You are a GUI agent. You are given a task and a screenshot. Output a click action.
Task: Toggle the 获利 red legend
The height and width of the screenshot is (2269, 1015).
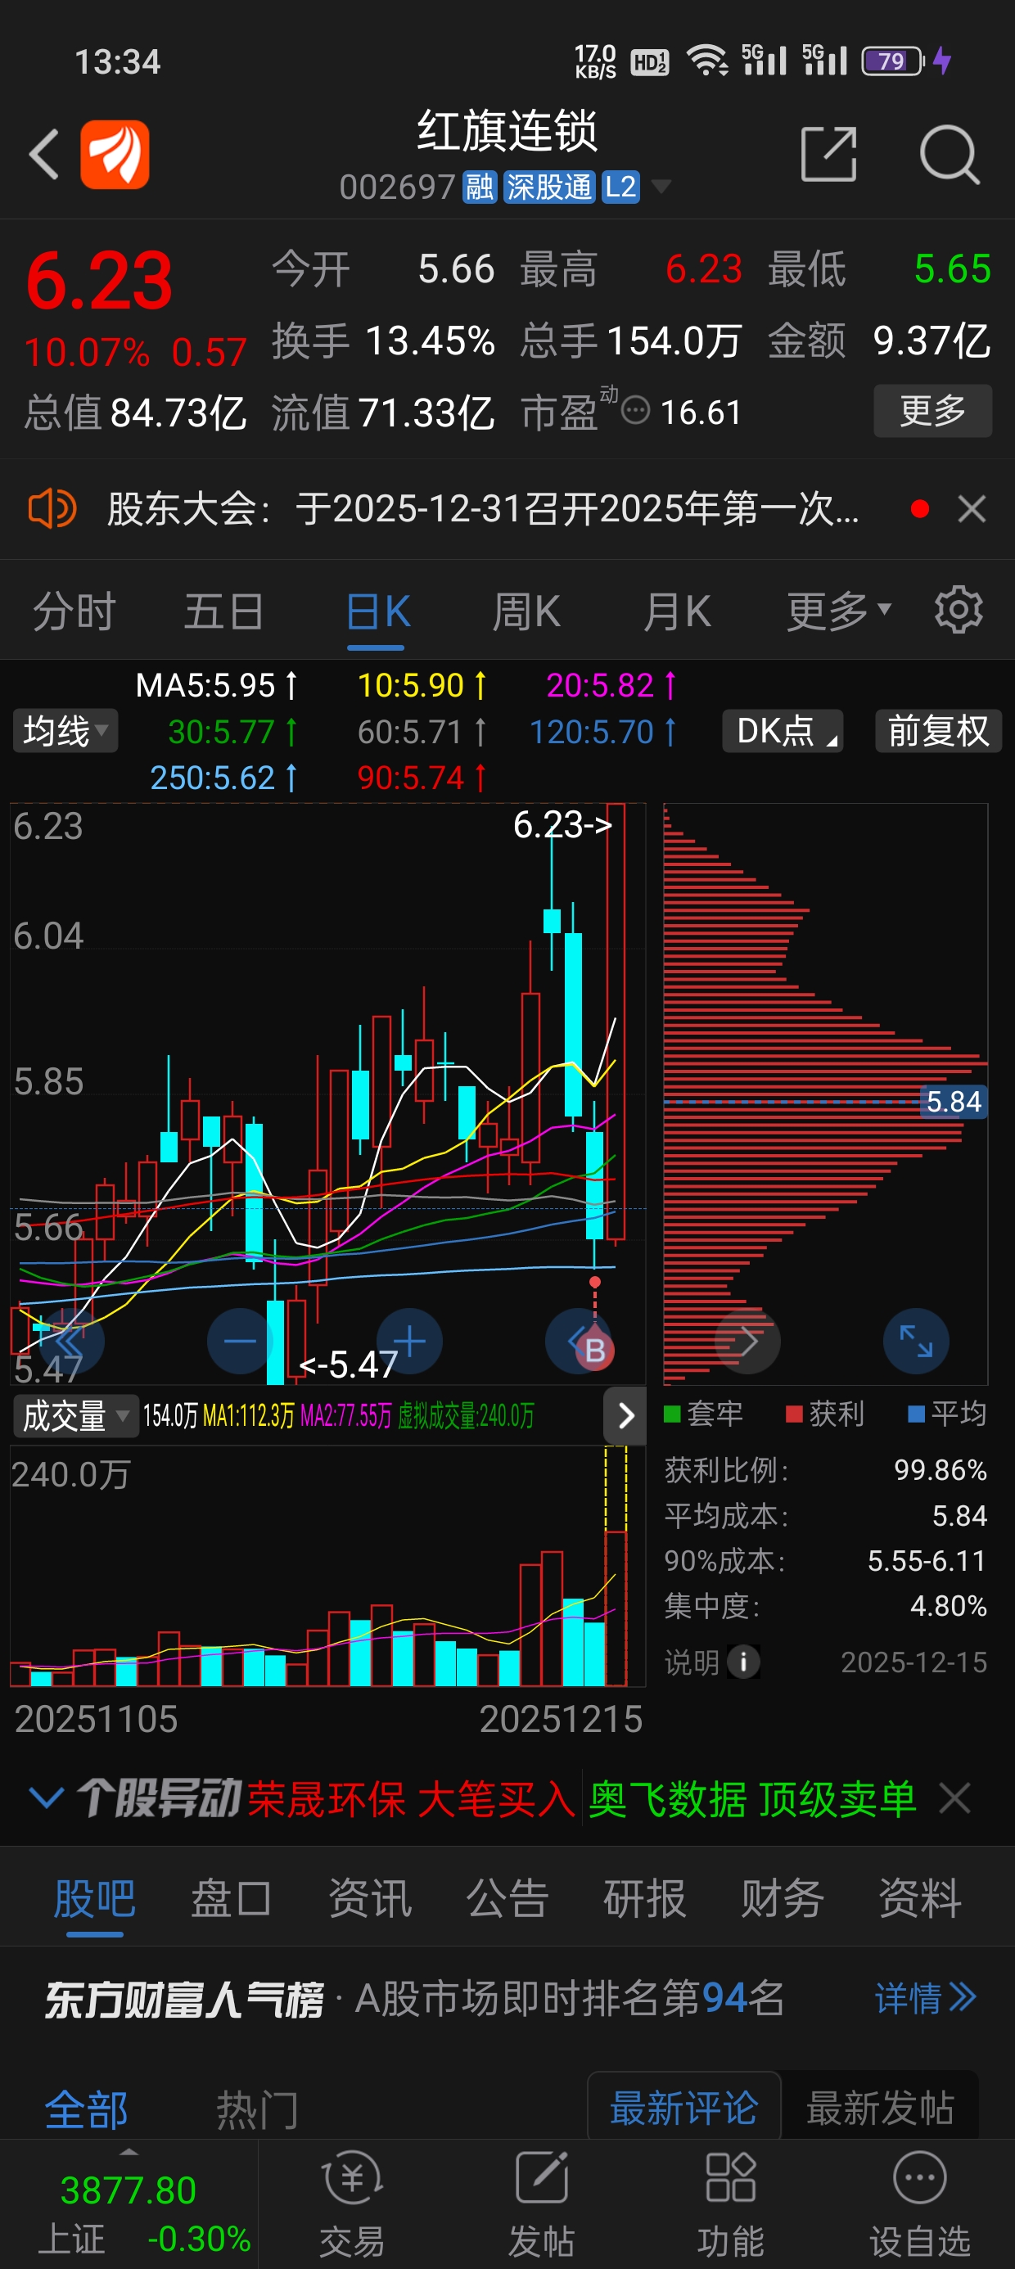(x=826, y=1414)
